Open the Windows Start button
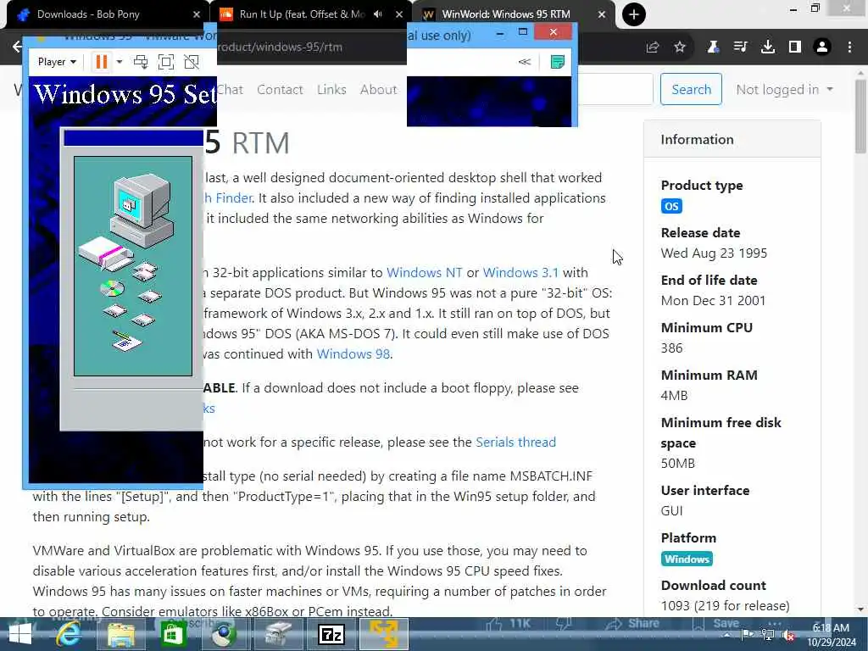The height and width of the screenshot is (651, 868). [20, 634]
